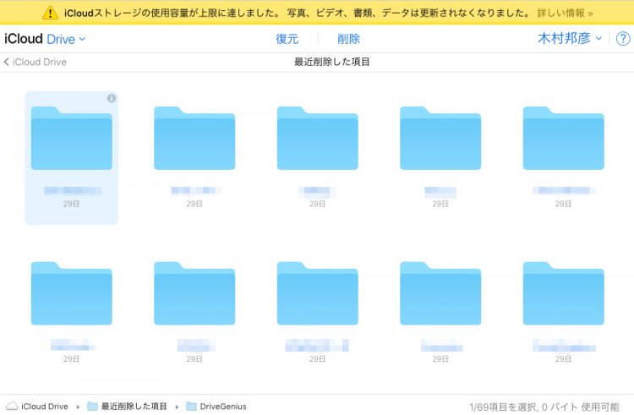The height and width of the screenshot is (415, 634).
Task: Open DriveGenius folder in the path bar
Action: pos(216,406)
